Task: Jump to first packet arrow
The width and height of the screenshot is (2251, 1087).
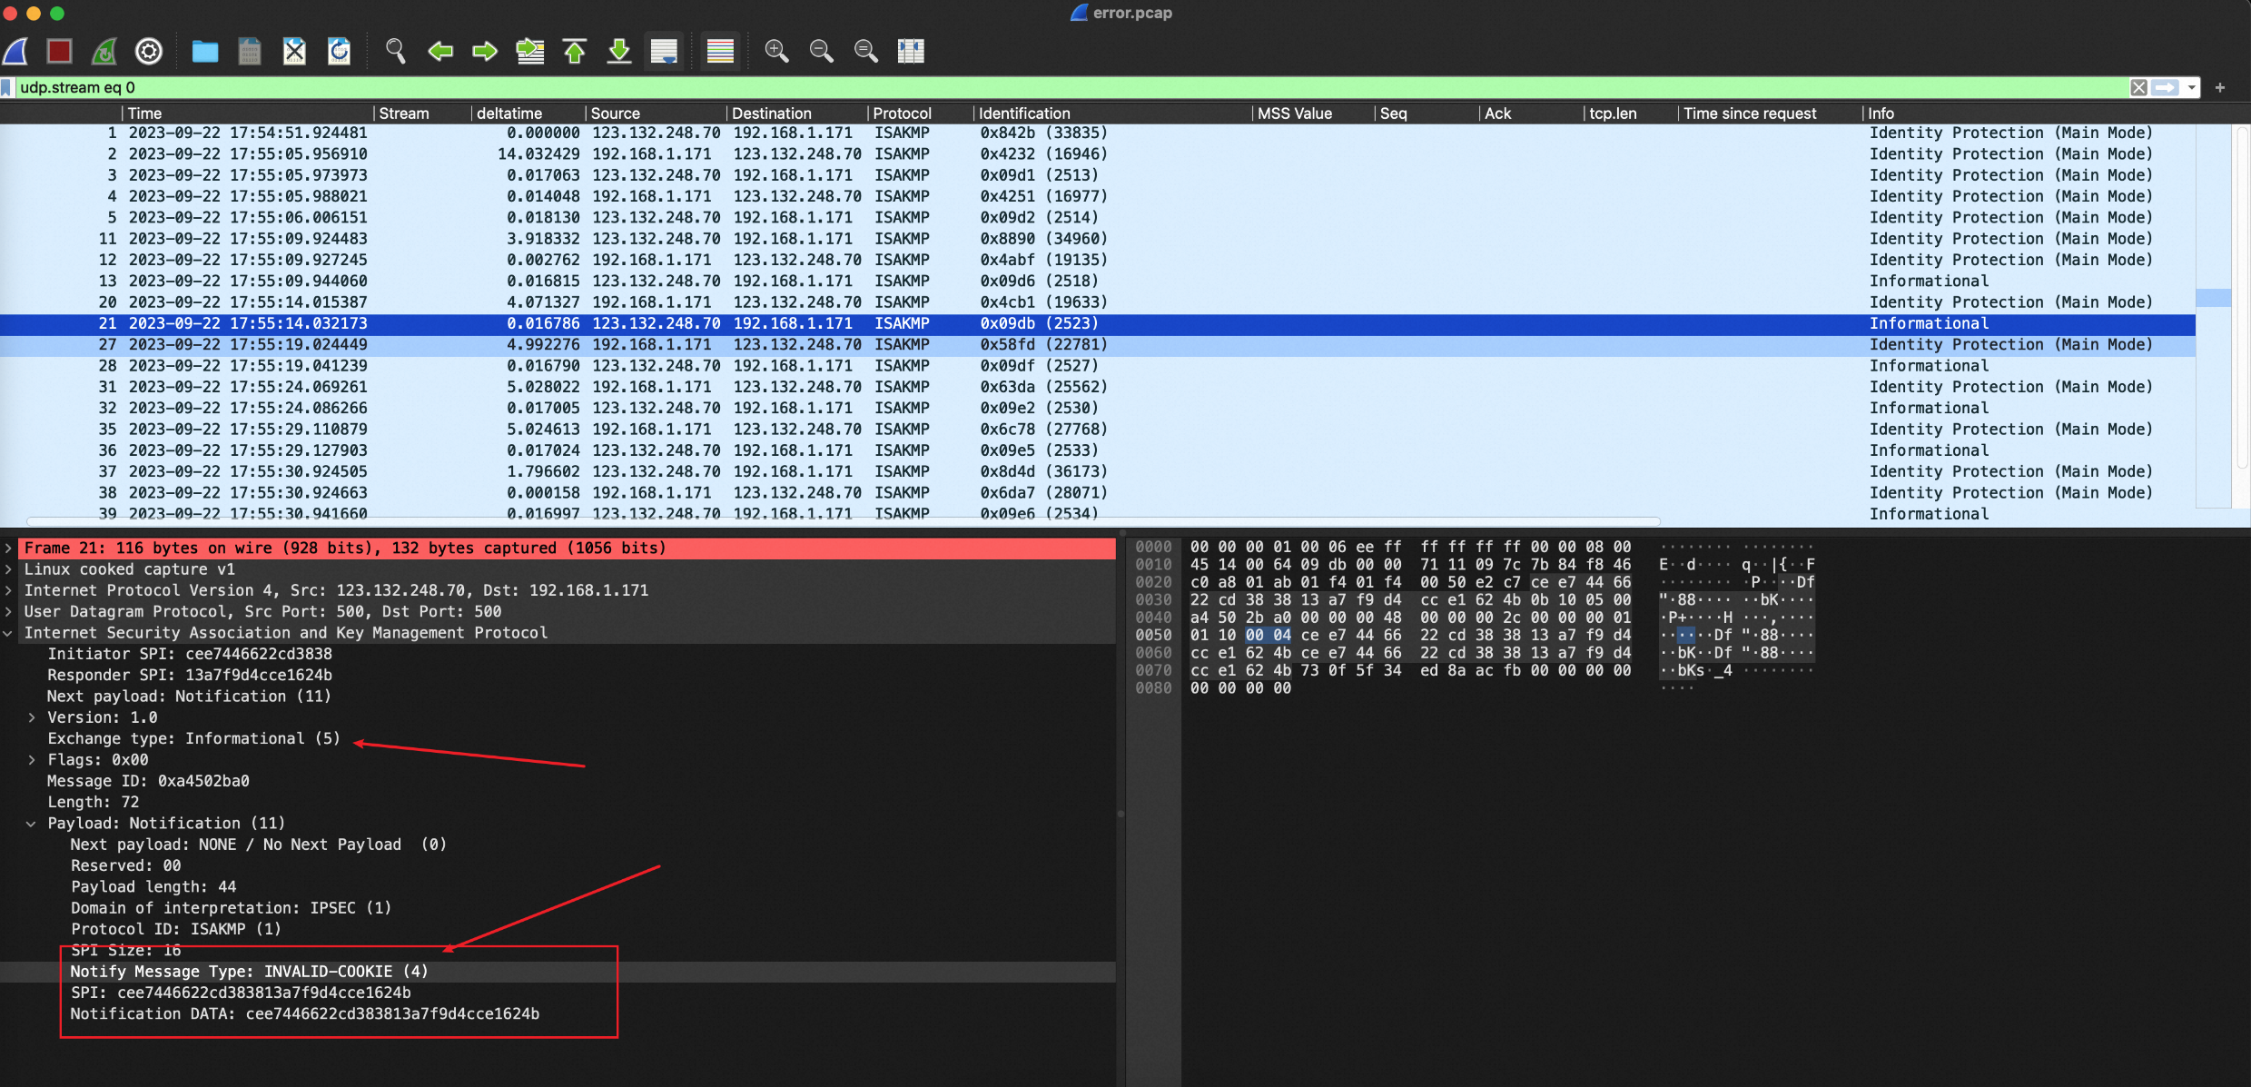Action: pos(575,51)
